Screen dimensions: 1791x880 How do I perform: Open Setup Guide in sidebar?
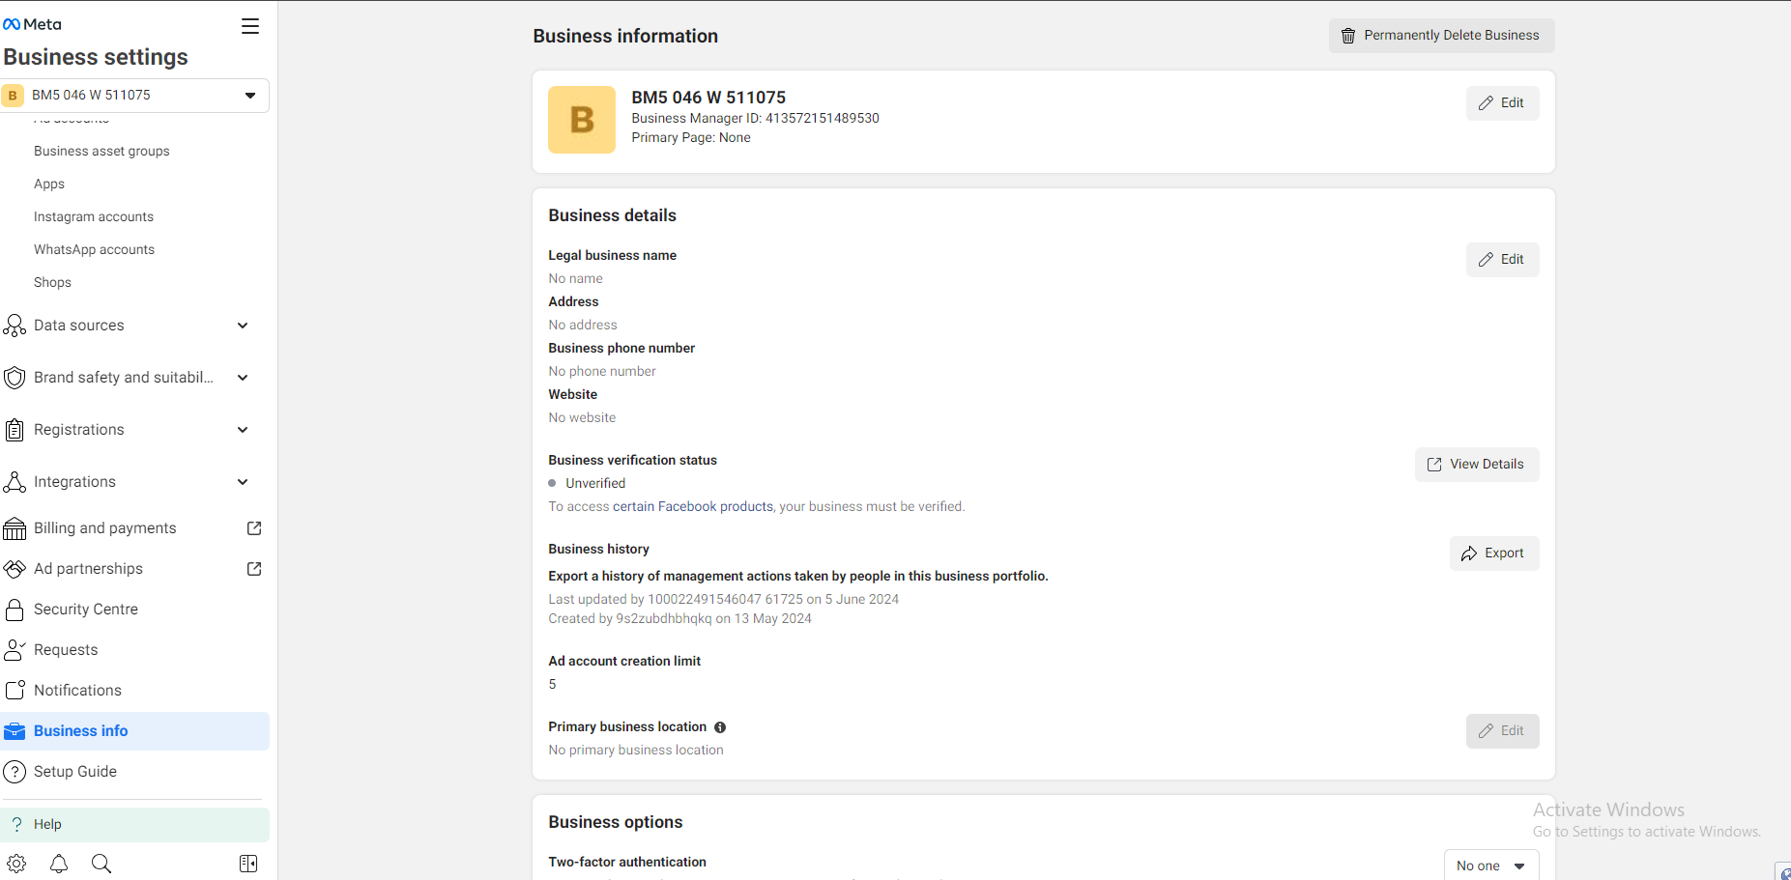point(75,772)
